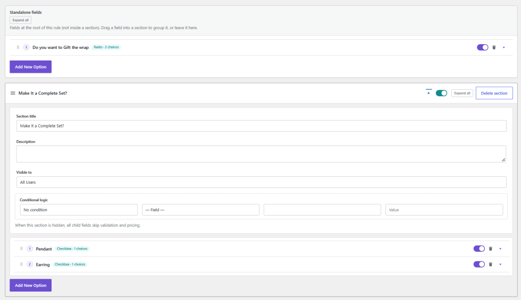Viewport: 521px width, 300px height.
Task: Toggle the Make It a Complete Set section off
Action: coord(441,93)
